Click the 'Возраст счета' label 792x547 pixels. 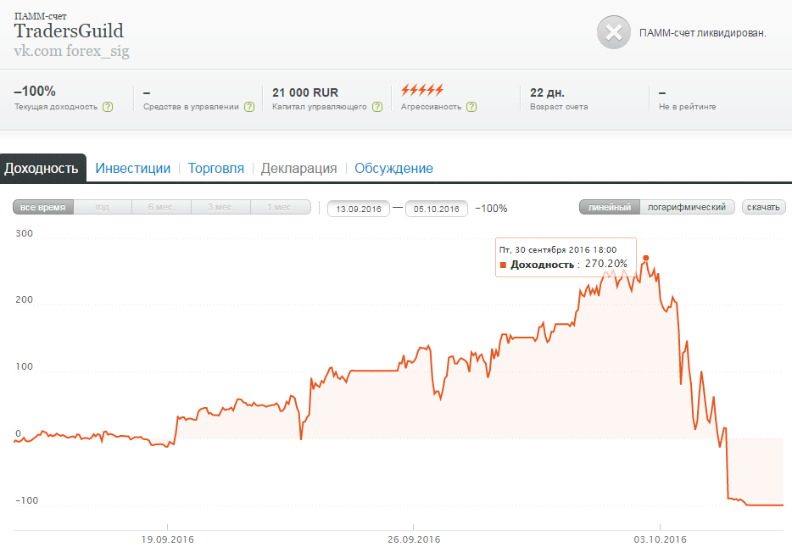coord(559,107)
